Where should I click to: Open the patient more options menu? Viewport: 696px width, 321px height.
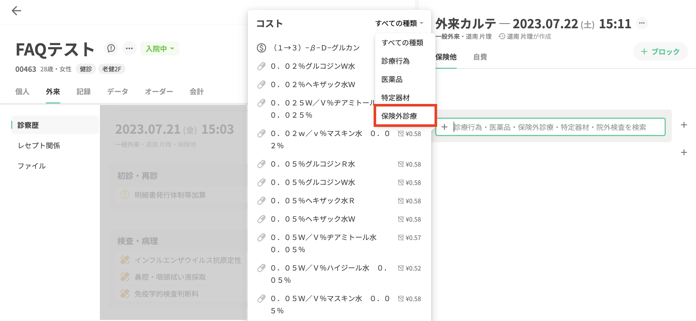click(x=129, y=49)
